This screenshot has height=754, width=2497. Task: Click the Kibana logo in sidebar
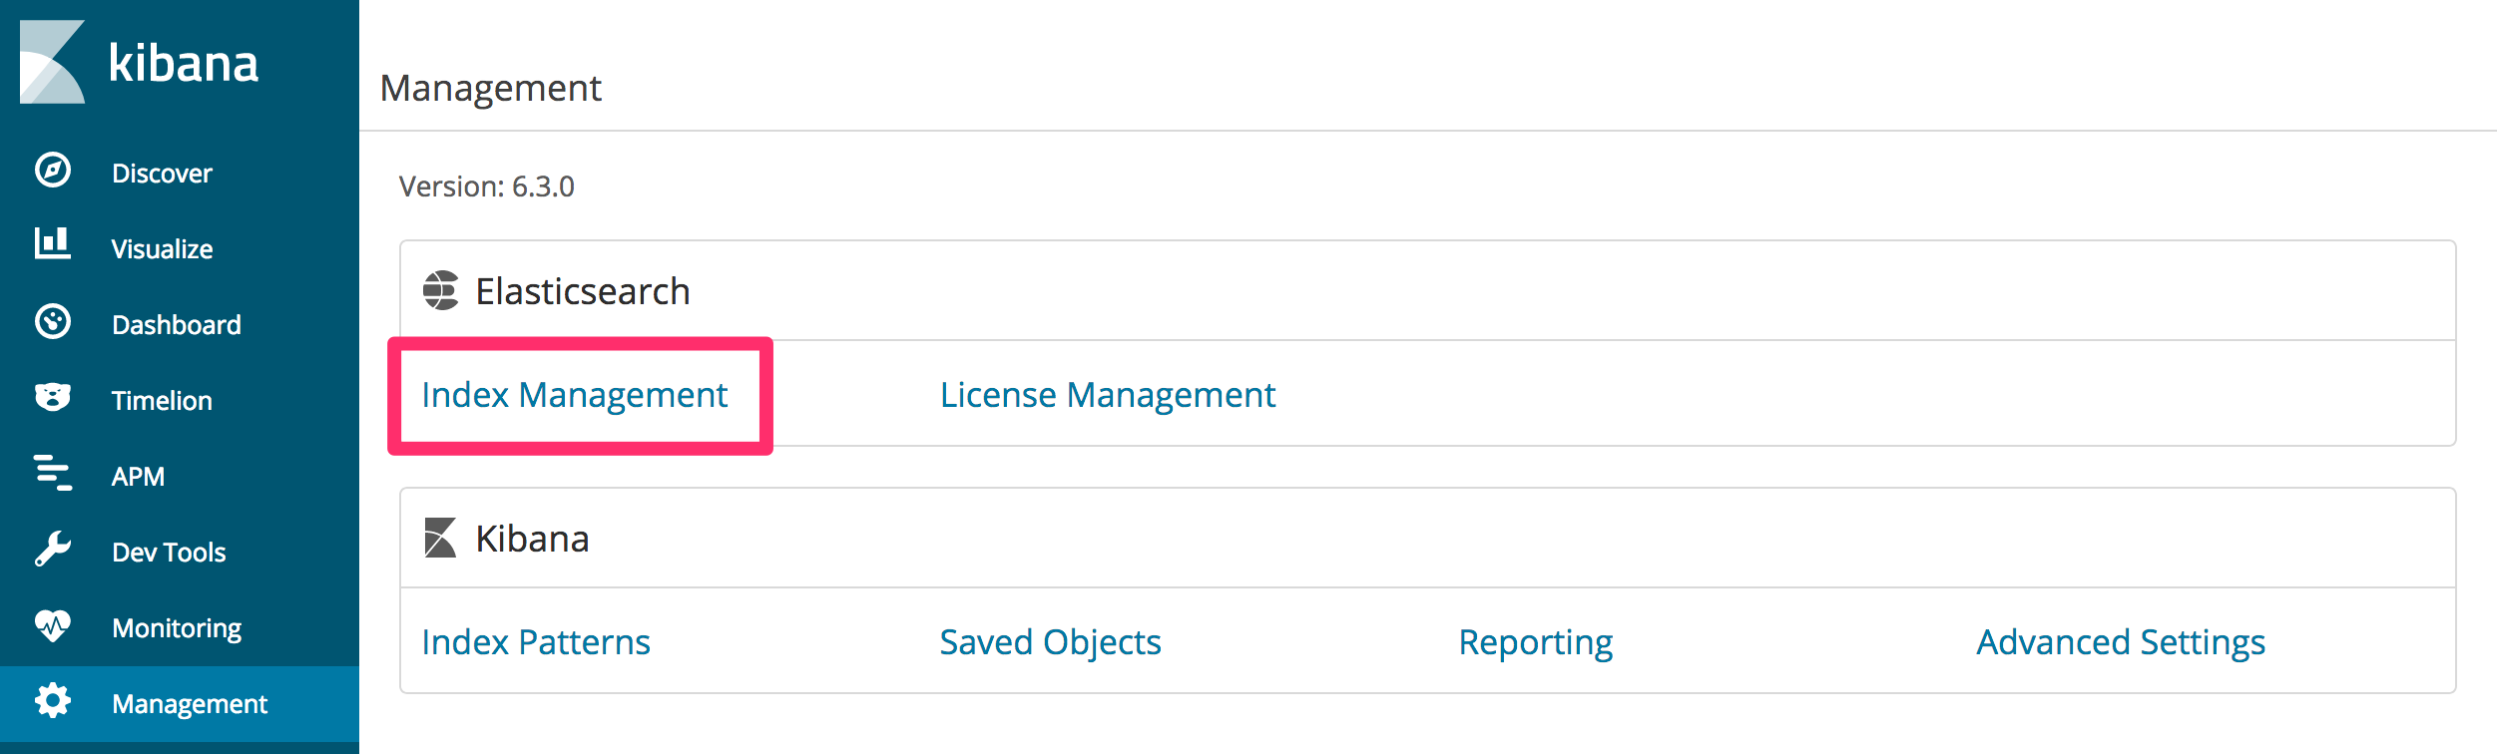click(139, 62)
